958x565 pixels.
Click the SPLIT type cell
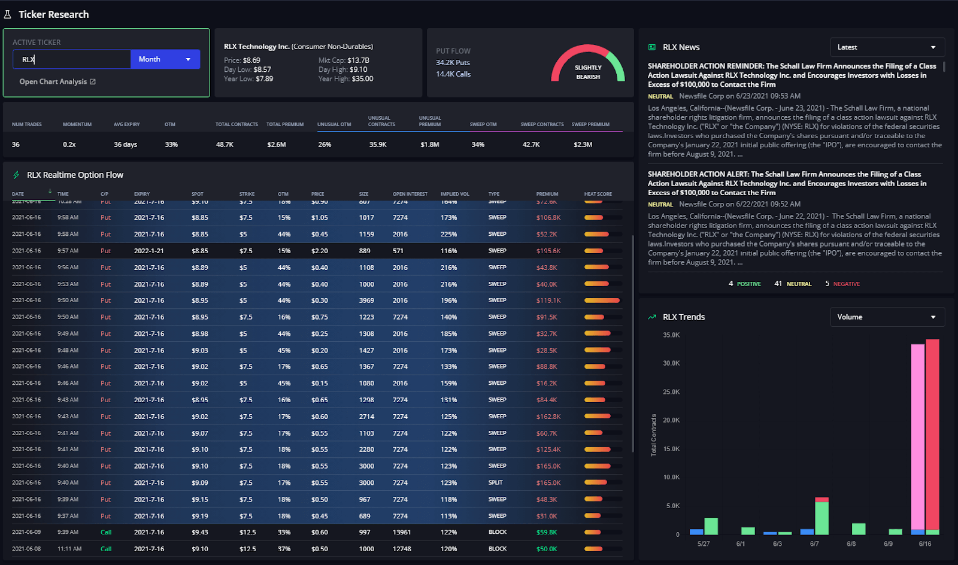tap(496, 482)
